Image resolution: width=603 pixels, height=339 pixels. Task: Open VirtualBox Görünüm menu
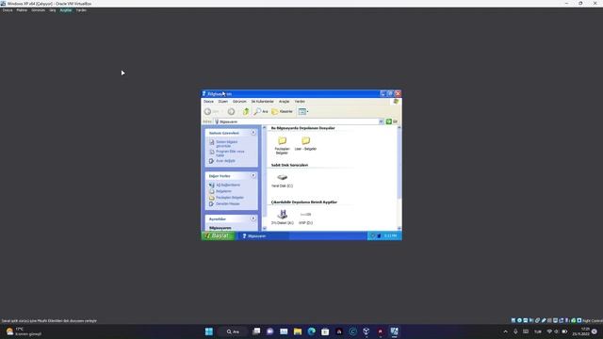38,10
